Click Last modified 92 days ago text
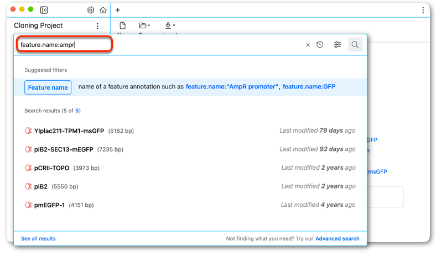The height and width of the screenshot is (261, 436). click(x=317, y=149)
